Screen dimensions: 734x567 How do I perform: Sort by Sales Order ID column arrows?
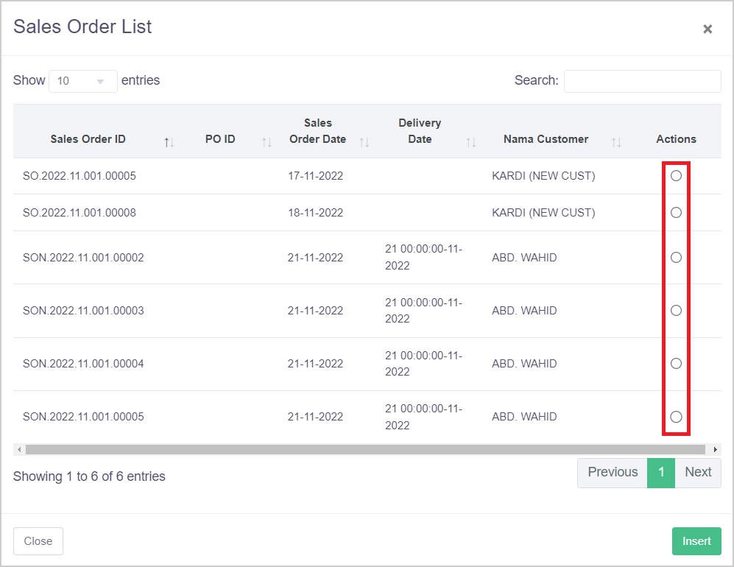coord(169,142)
